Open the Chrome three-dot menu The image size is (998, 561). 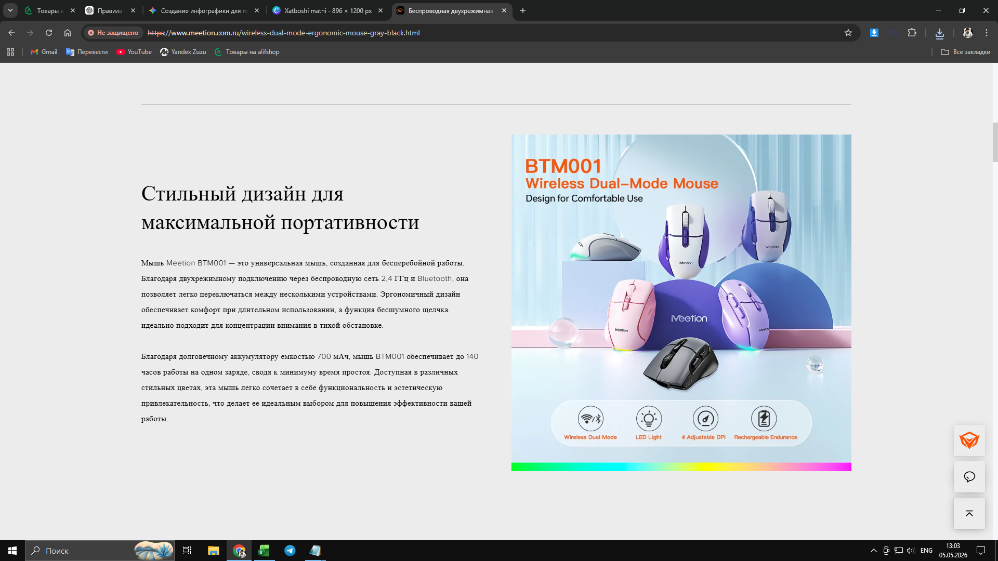987,33
